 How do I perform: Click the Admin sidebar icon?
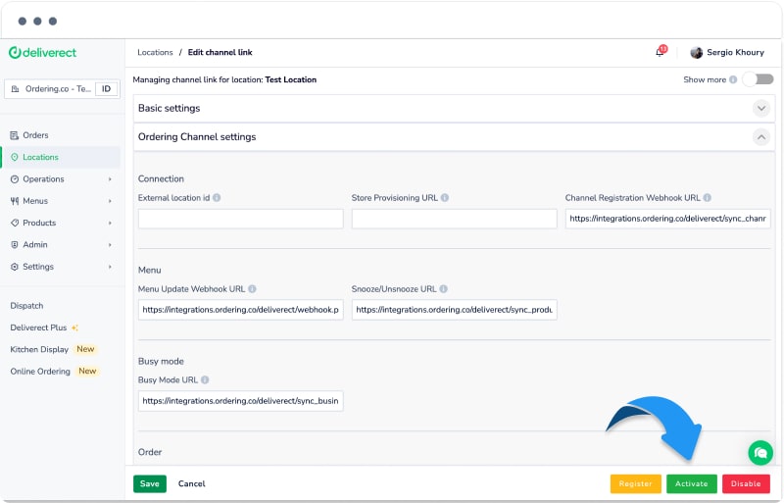pyautogui.click(x=15, y=245)
